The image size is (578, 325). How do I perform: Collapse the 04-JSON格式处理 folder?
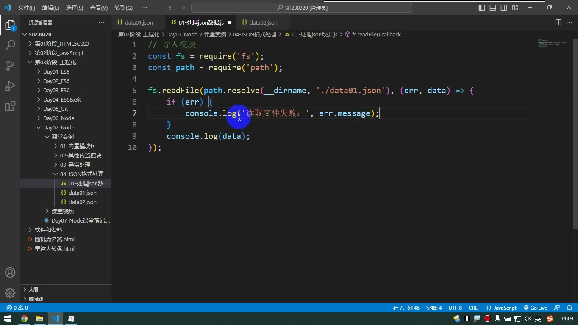pos(81,174)
